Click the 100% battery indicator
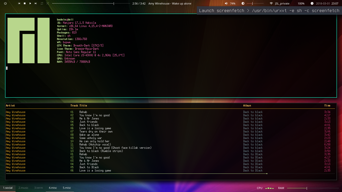The width and height of the screenshot is (342, 192). click(301, 3)
